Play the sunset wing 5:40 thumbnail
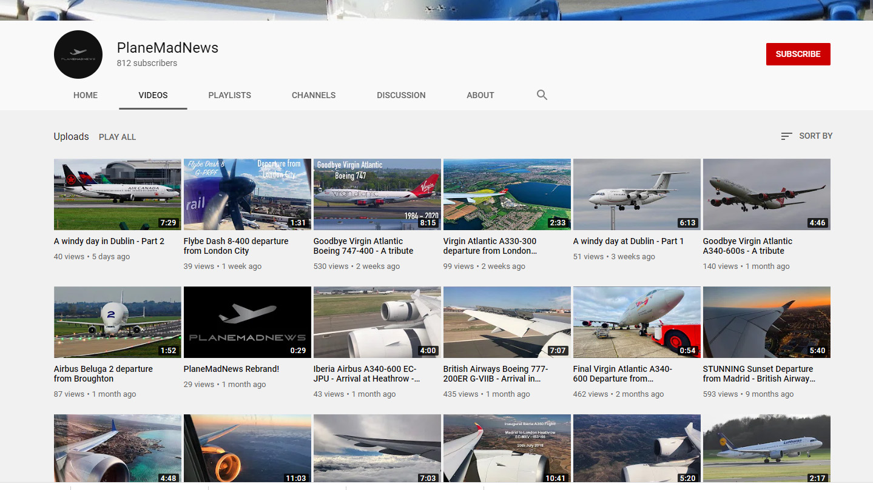 coord(767,322)
